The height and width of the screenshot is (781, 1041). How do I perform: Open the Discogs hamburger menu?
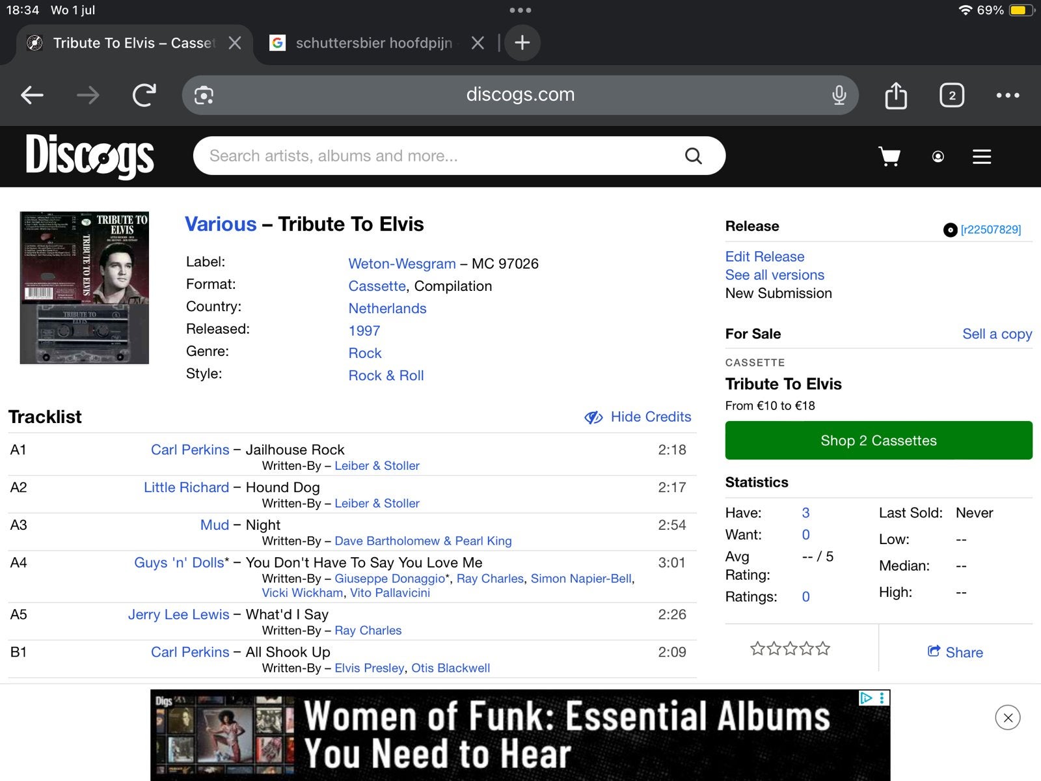pyautogui.click(x=982, y=156)
